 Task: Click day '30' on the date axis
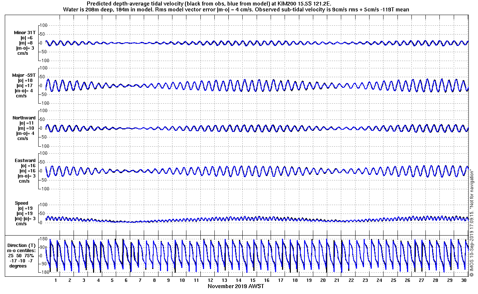(464, 280)
